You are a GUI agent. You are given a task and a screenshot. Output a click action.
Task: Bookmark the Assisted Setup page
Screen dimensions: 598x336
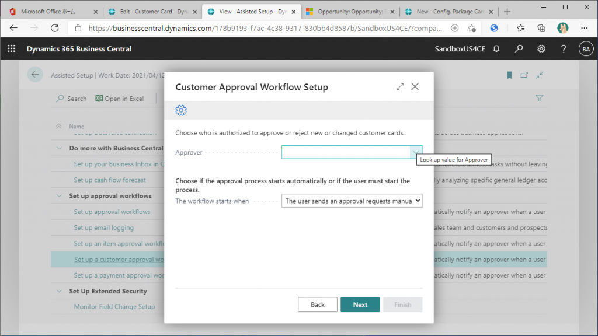point(509,75)
